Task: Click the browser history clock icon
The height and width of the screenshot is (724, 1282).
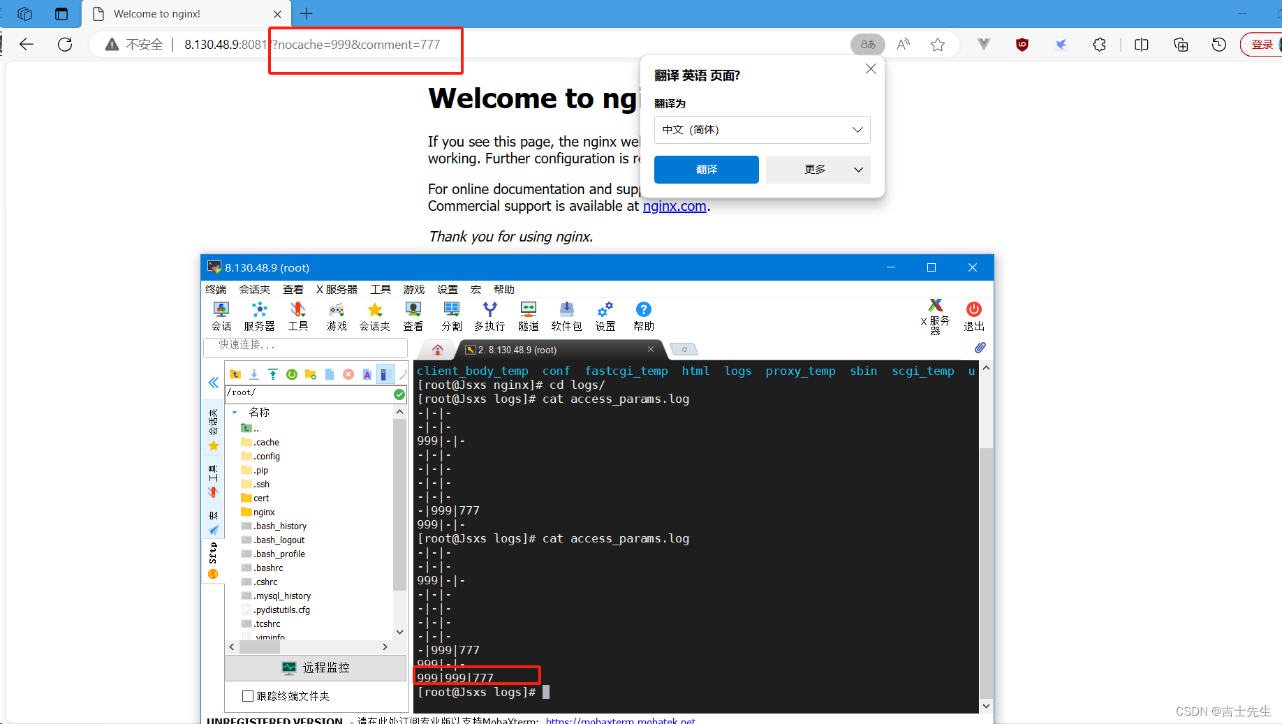Action: [1219, 45]
